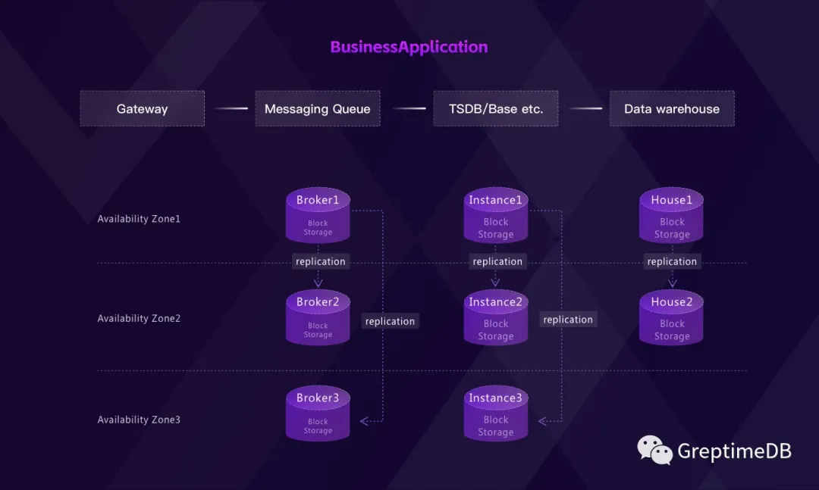Screen dimensions: 819x490
Task: Click the TSDB/Base etc. box
Action: click(x=496, y=108)
